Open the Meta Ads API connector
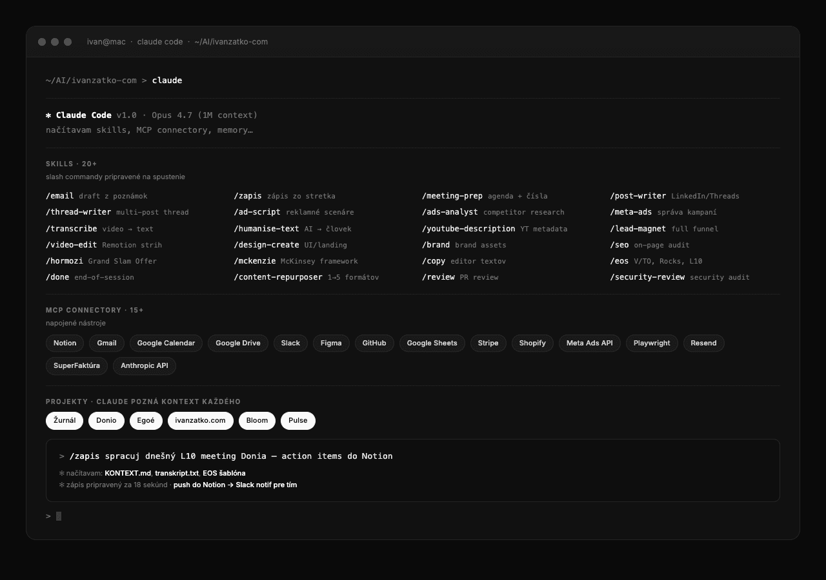Screen dimensions: 826x580 (x=589, y=343)
